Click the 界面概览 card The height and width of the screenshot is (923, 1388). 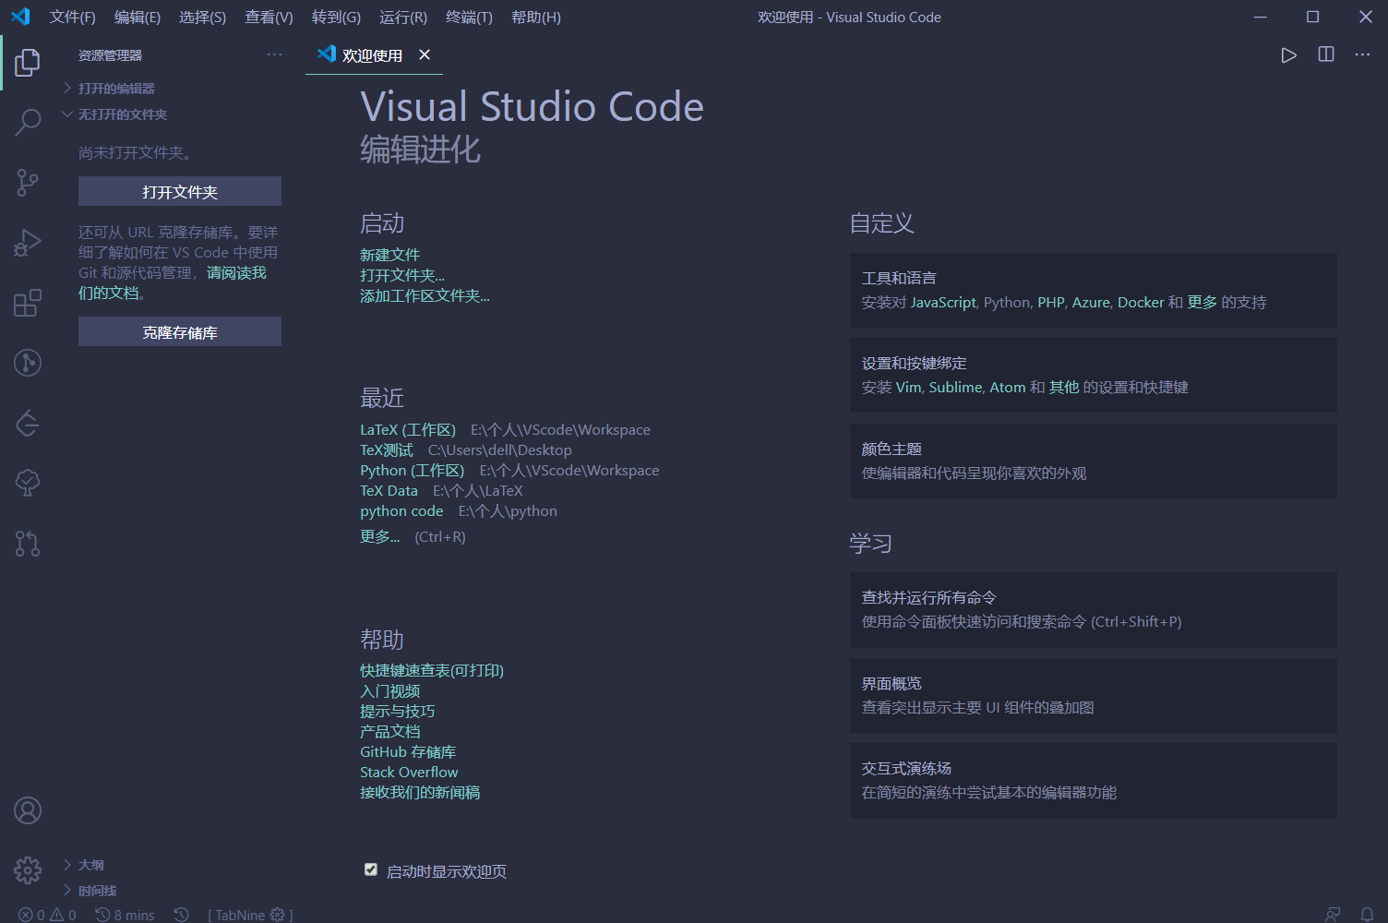pyautogui.click(x=1094, y=695)
